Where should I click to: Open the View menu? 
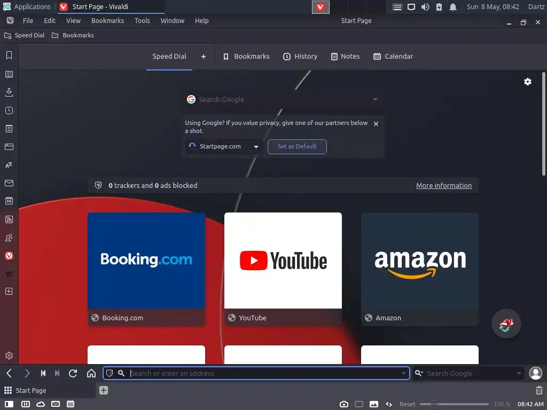pos(73,21)
